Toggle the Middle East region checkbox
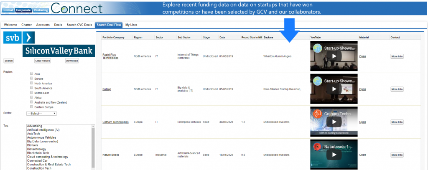This screenshot has width=428, height=170. click(31, 93)
